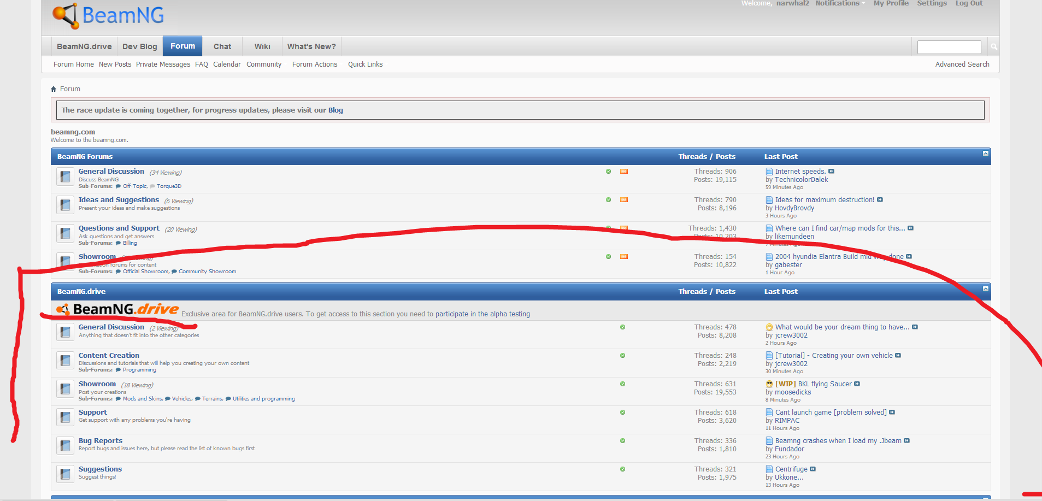Viewport: 1042px width, 501px height.
Task: Open the Torque3D sub-forum
Action: [x=169, y=186]
